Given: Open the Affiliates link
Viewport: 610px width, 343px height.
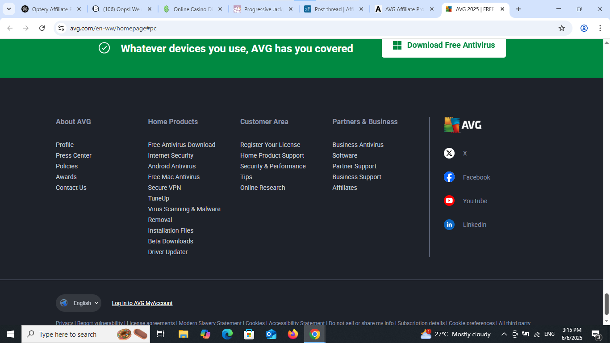Looking at the screenshot, I should point(345,188).
